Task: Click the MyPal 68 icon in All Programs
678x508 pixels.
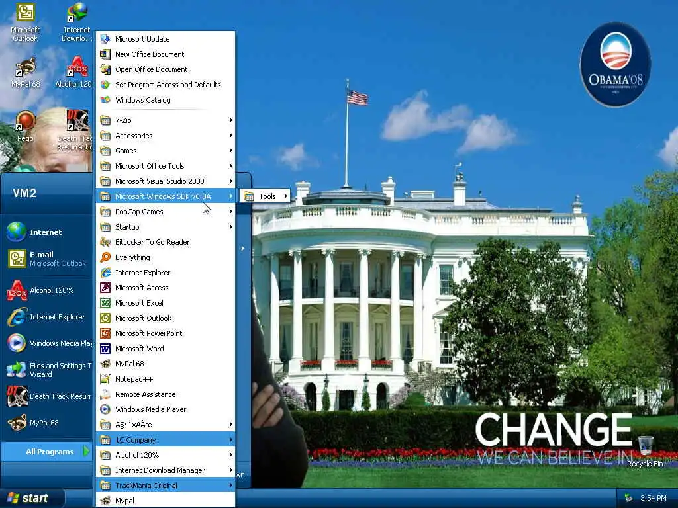Action: click(105, 364)
